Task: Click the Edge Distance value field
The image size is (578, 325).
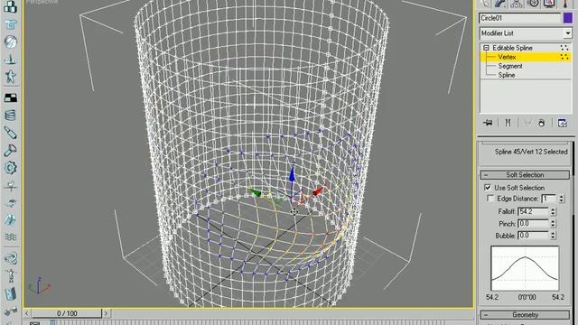Action: coord(548,199)
